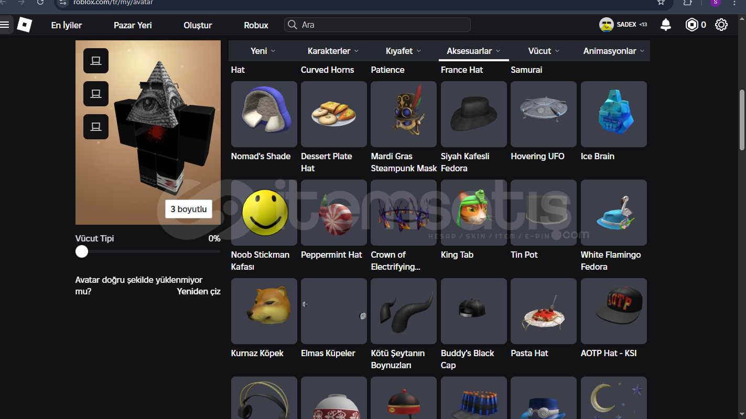Viewport: 746px width, 419px height.
Task: Expand the Kıyafet dropdown tab
Action: click(x=404, y=51)
